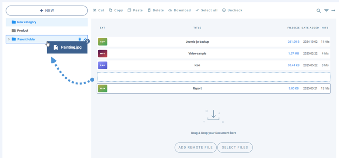
Task: Click the Paste toolbar action
Action: (135, 10)
